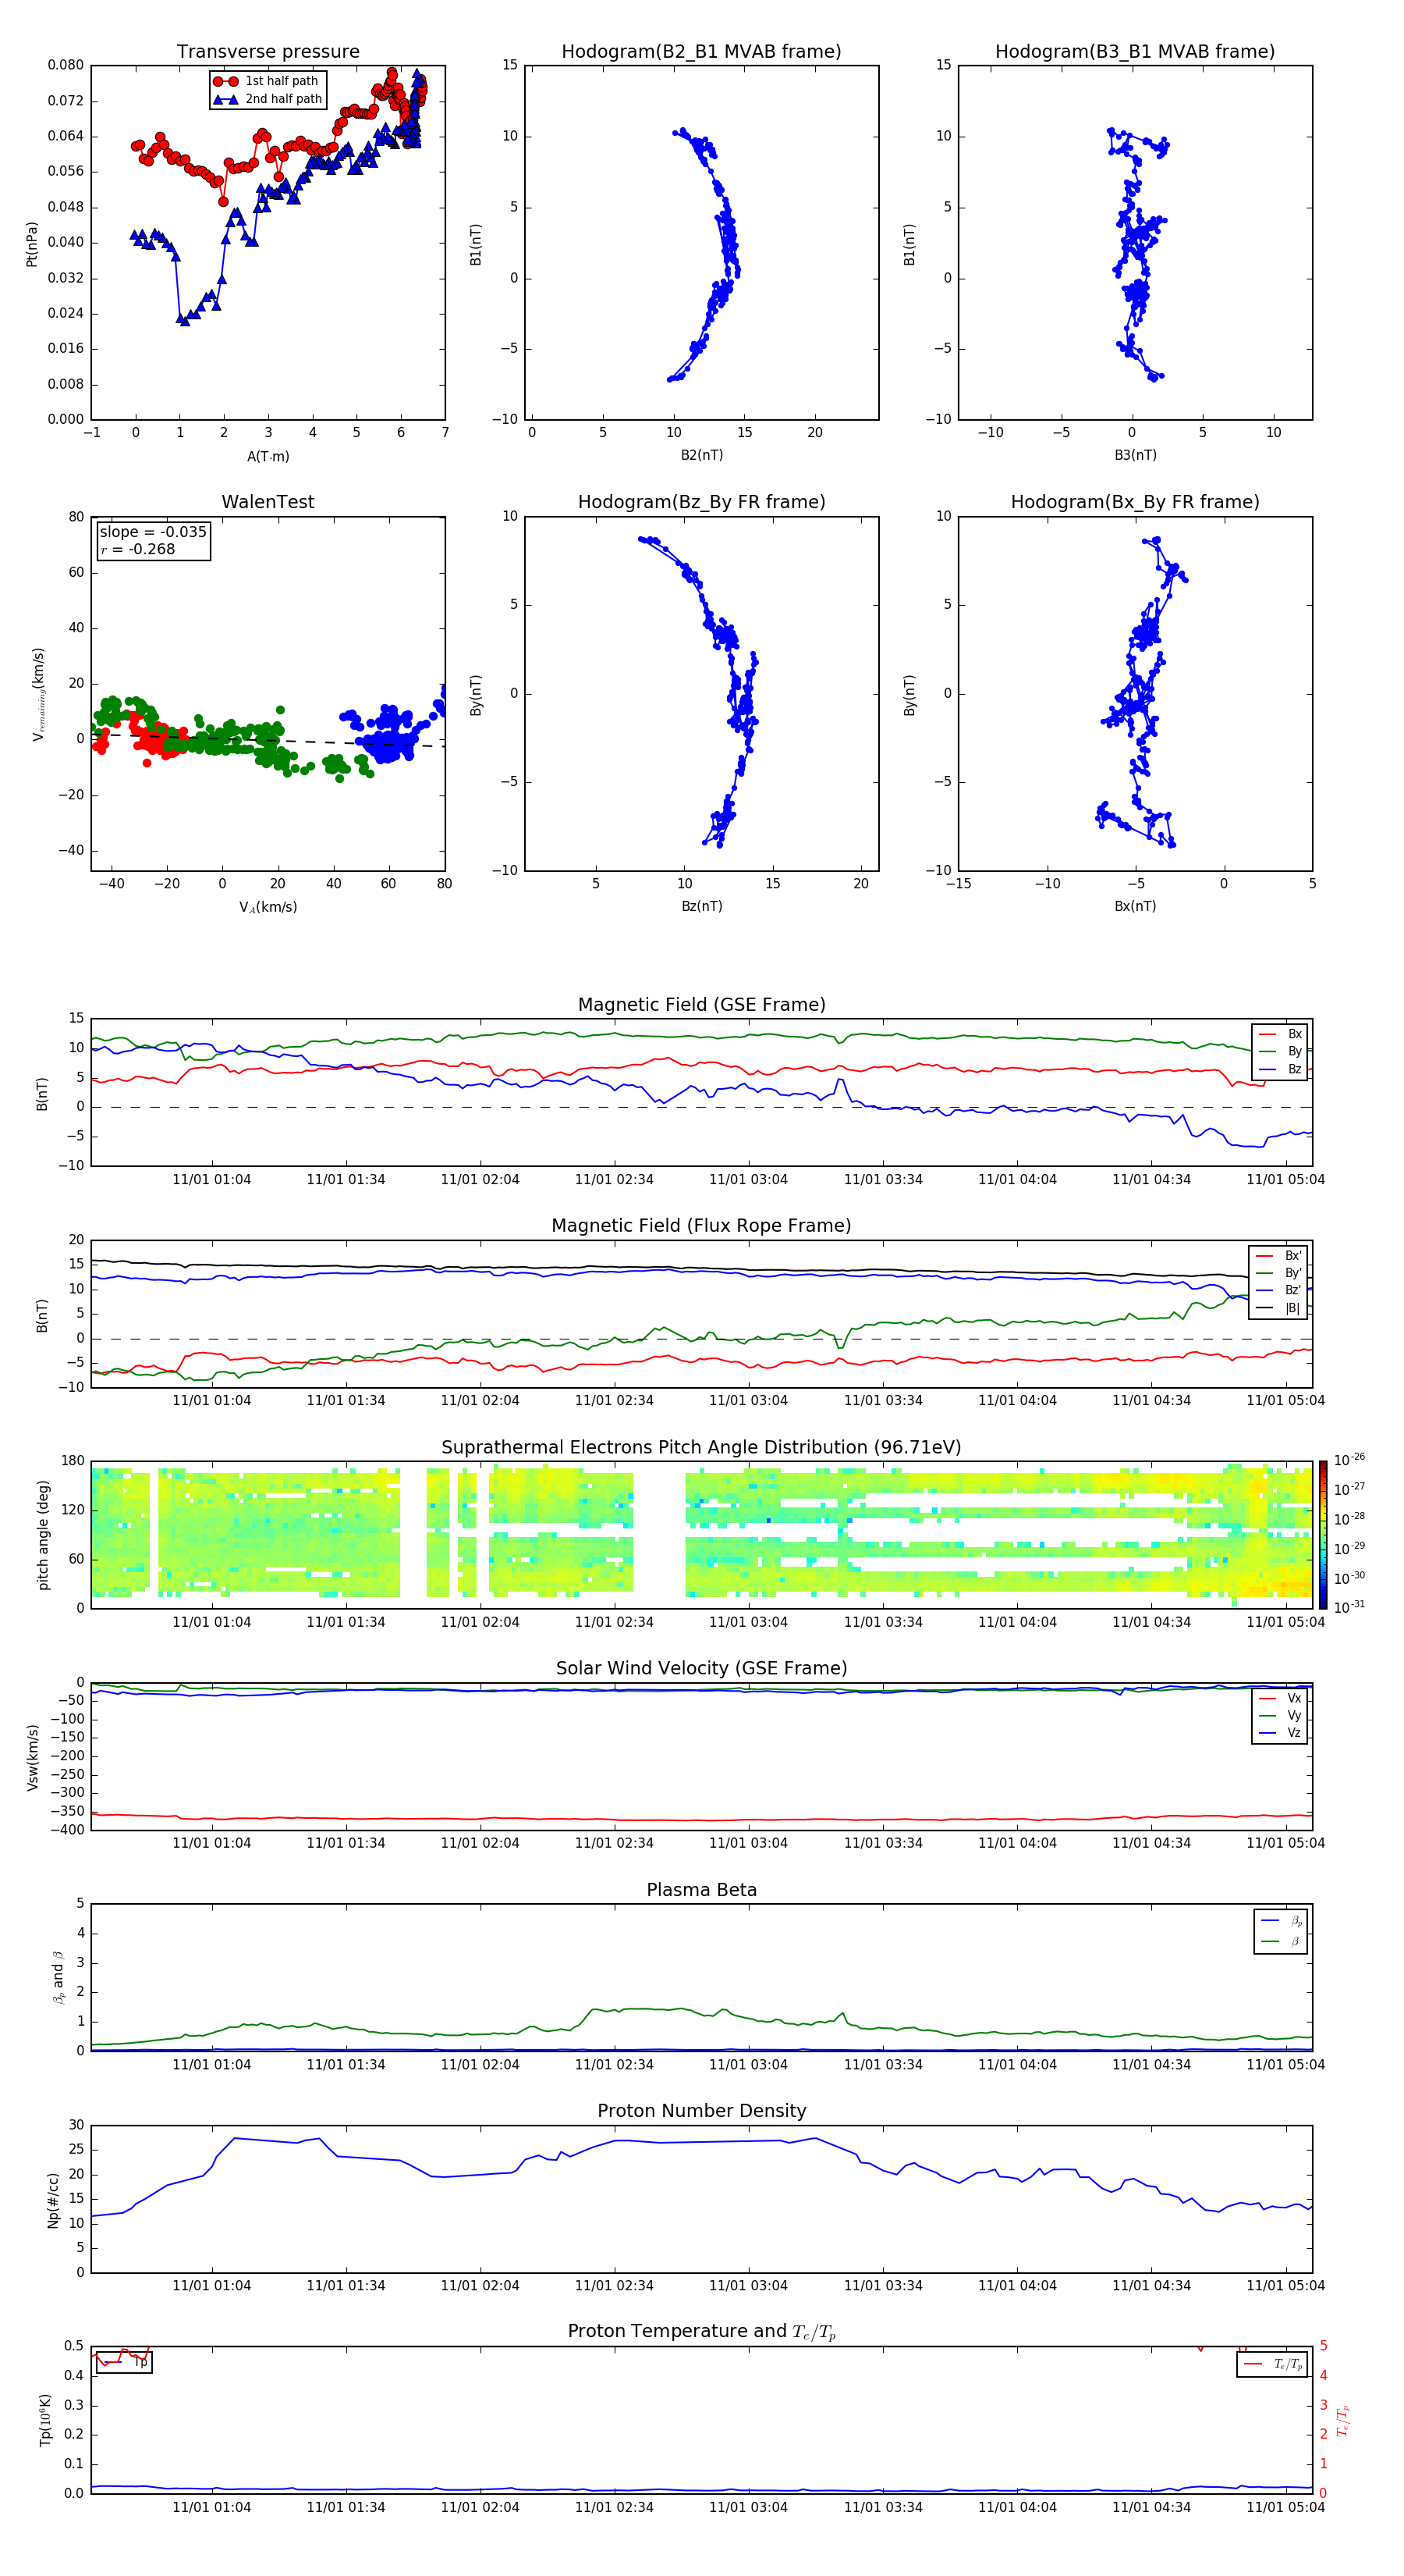
Task: Click the red Te/Tp right-axis label
Action: point(1343,2420)
